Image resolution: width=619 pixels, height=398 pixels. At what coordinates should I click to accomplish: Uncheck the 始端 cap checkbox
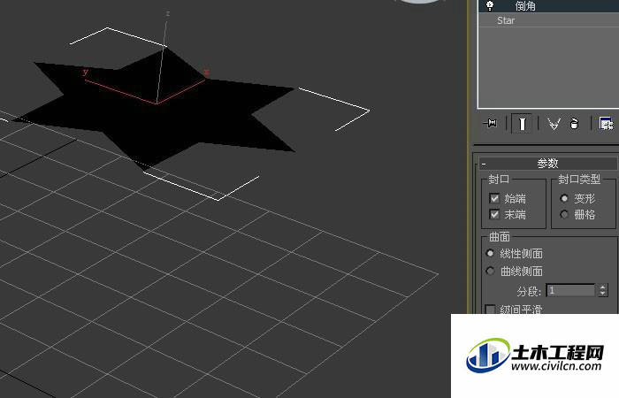494,198
